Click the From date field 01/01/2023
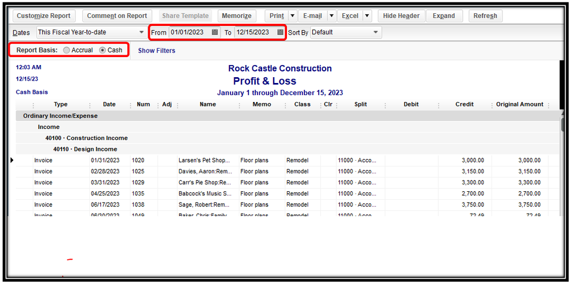Viewport: 575px width, 288px height. (x=190, y=32)
